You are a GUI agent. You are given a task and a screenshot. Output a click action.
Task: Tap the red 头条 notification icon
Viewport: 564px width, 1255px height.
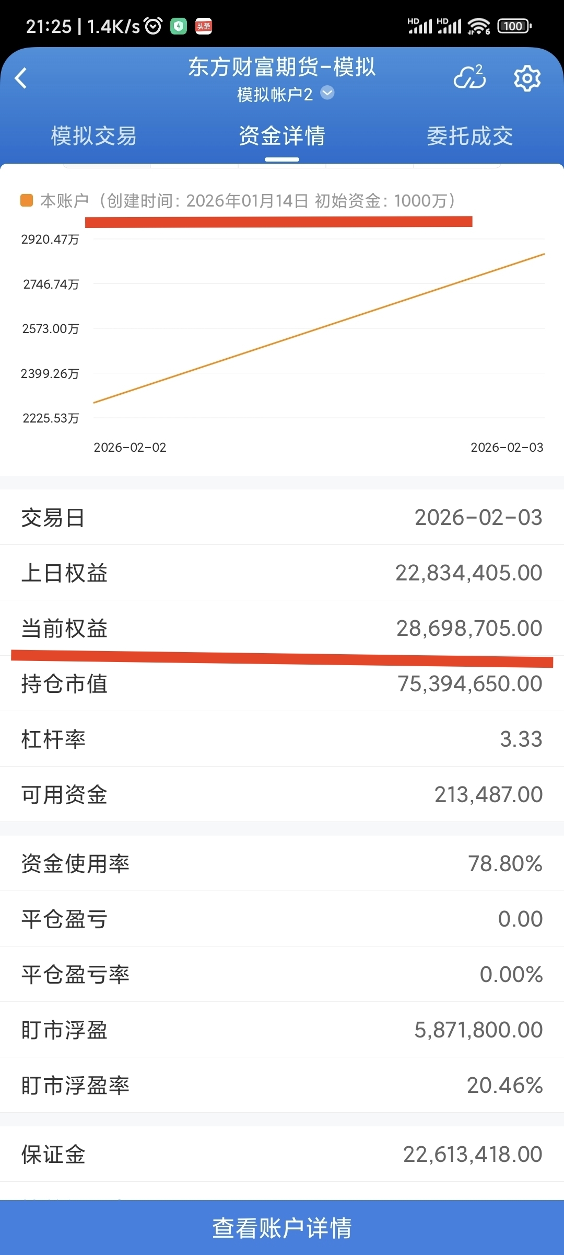204,26
